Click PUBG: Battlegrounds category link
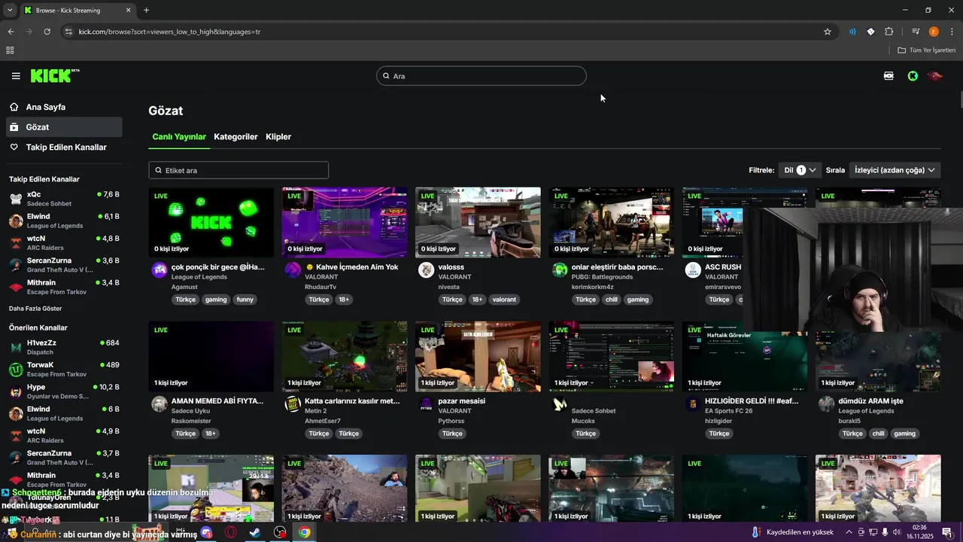This screenshot has width=963, height=542. click(x=602, y=277)
